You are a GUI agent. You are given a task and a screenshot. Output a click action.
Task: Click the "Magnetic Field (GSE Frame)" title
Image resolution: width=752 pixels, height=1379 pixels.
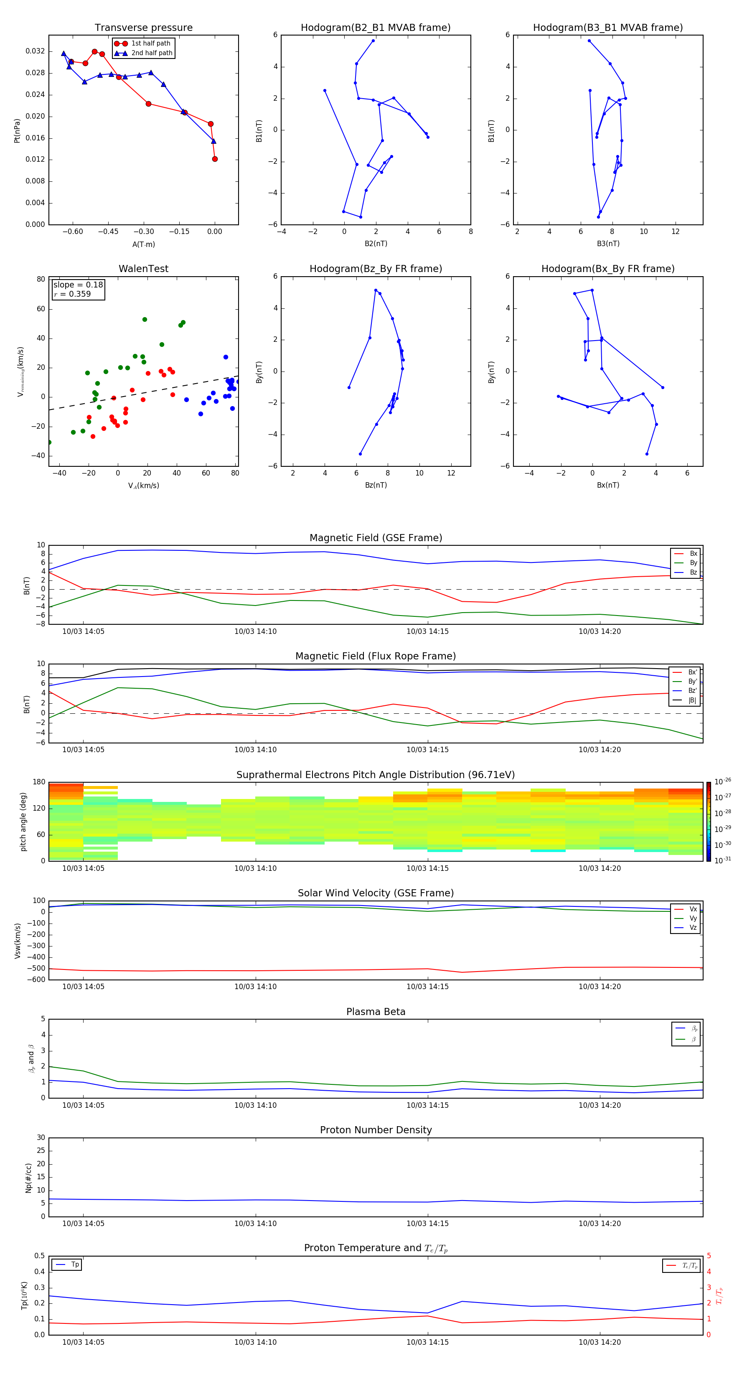[x=376, y=538]
